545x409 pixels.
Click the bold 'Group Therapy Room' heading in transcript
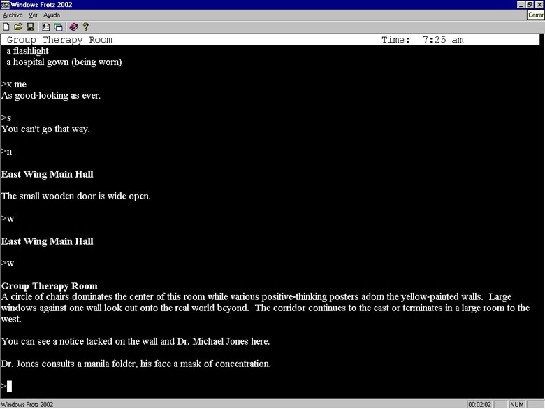(x=50, y=286)
